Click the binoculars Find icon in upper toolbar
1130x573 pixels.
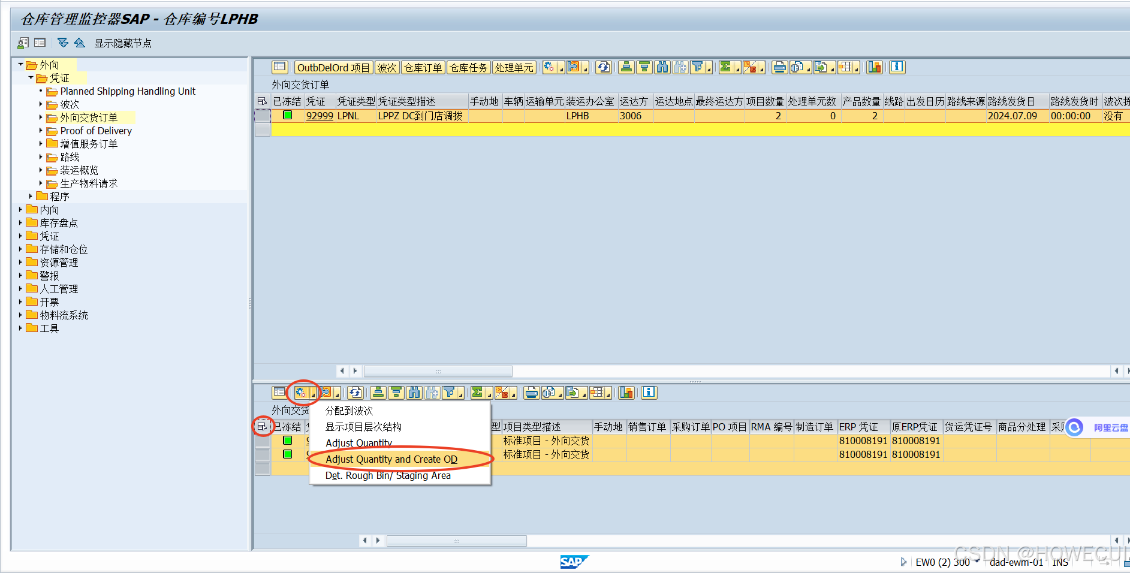(662, 67)
